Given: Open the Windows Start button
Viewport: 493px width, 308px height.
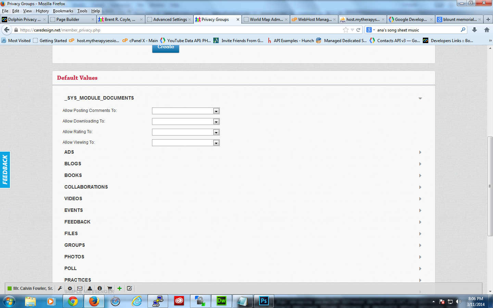Looking at the screenshot, I should tap(9, 301).
